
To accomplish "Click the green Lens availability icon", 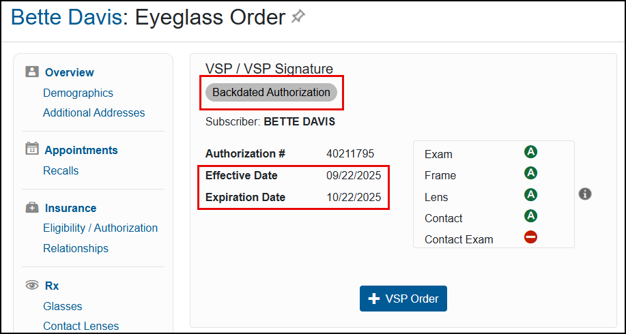I will pos(530,195).
